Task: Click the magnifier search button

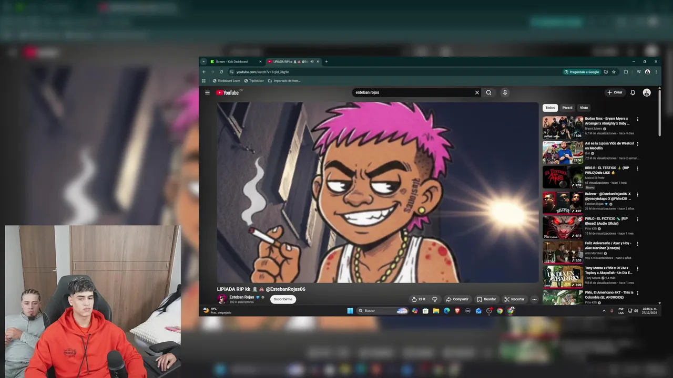Action: 488,92
